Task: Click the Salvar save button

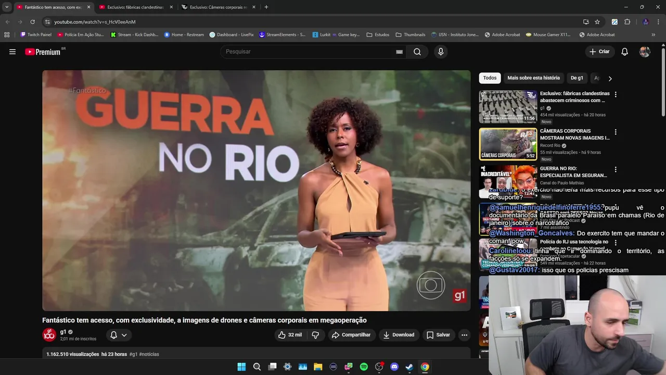Action: click(438, 335)
